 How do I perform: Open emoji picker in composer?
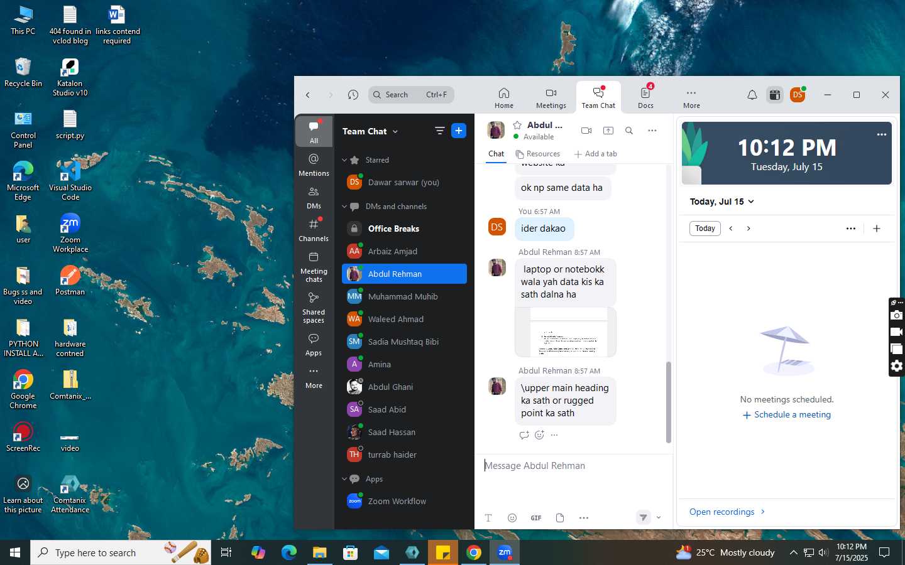[512, 518]
